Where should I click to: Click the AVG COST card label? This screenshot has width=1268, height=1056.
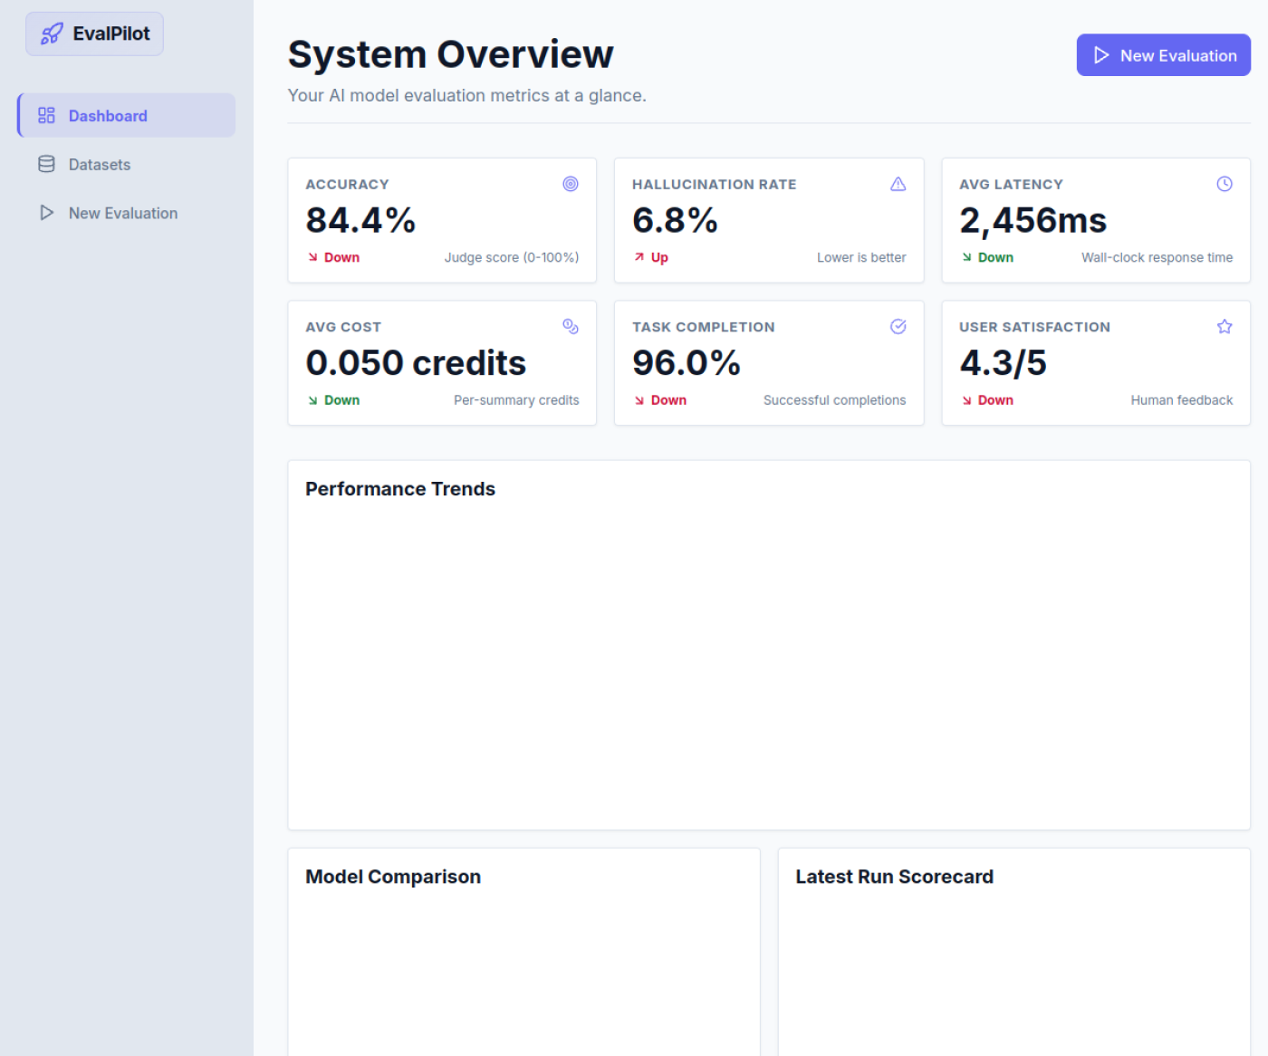343,327
